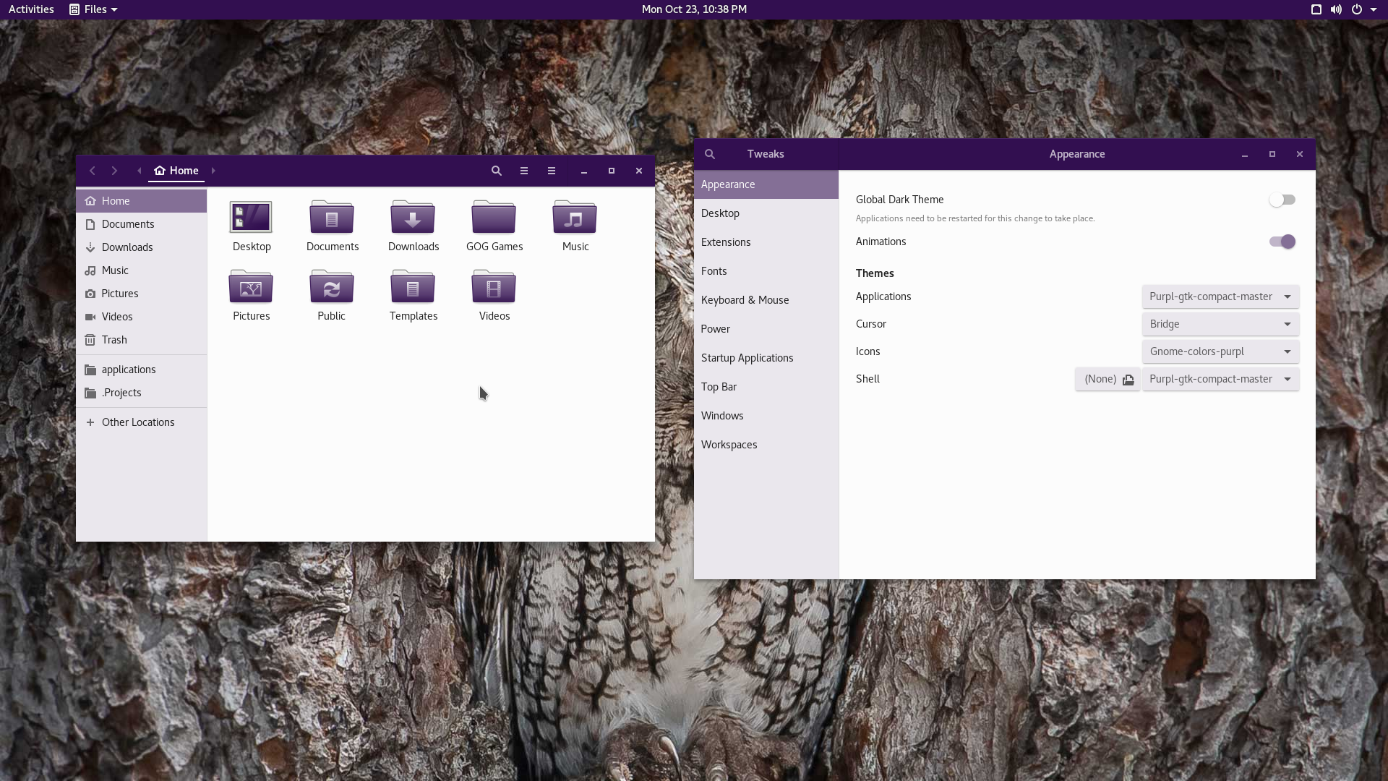1388x781 pixels.
Task: Expand the system menu arrow in top bar
Action: click(x=1374, y=9)
